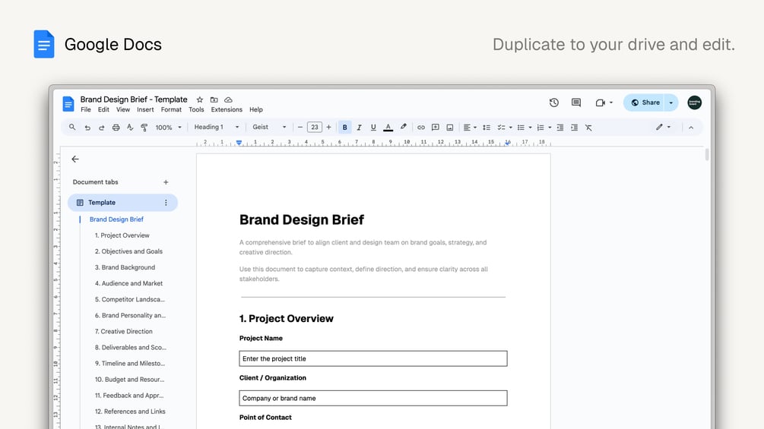Open checklist options dropdown arrow

coord(511,128)
